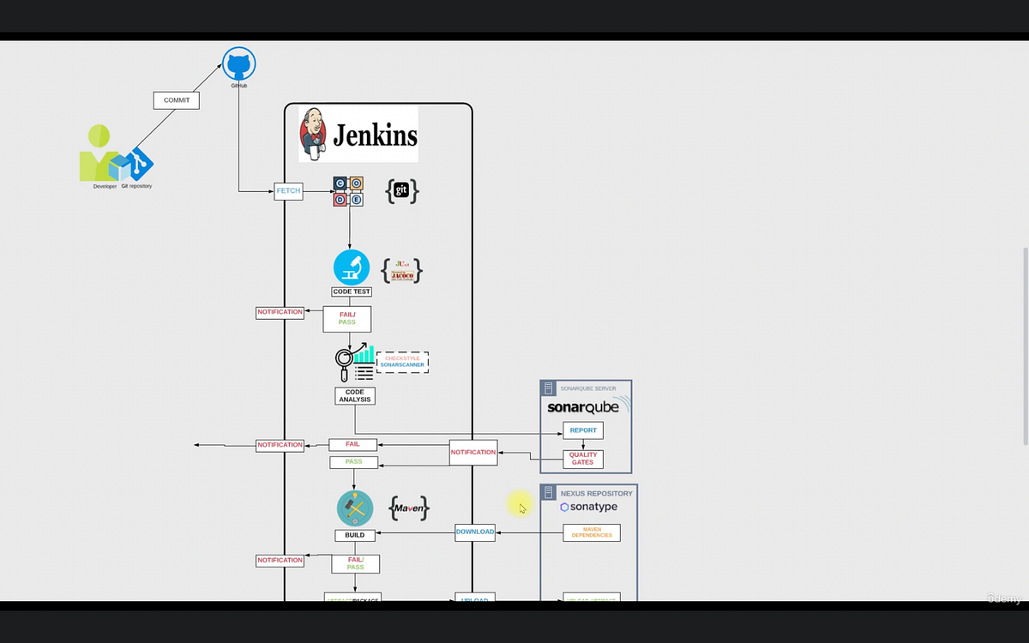Click the GitHub logo icon

(238, 63)
